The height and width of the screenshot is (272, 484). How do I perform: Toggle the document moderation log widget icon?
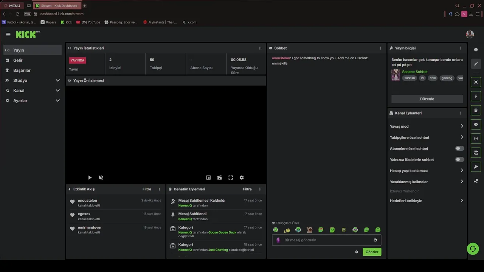pyautogui.click(x=476, y=110)
